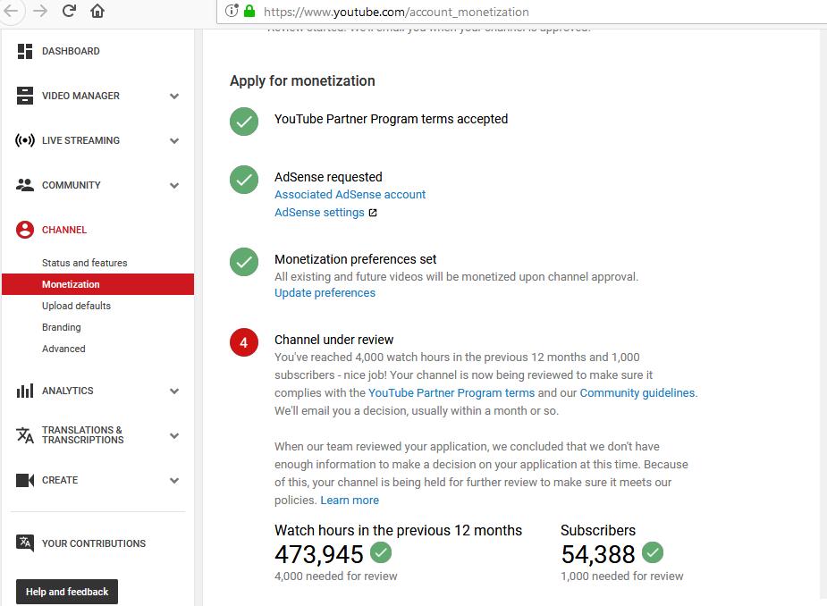Screen dimensions: 827x606
Task: Click '4,000 needed for review' text
Action: 336,576
